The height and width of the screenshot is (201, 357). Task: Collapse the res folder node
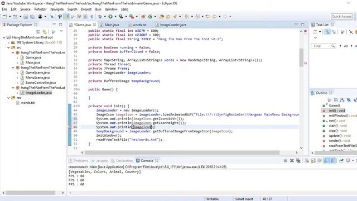pos(8,98)
